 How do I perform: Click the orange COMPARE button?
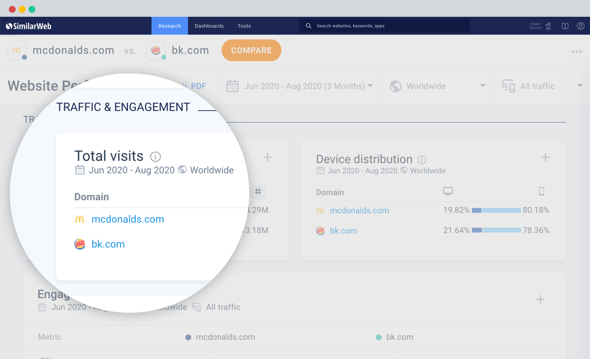[251, 50]
